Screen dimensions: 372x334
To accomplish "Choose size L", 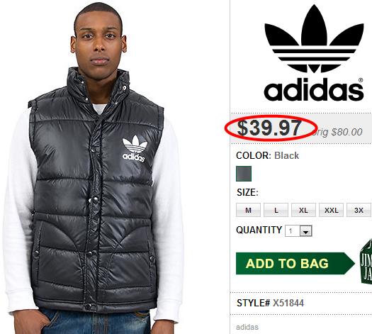I will pyautogui.click(x=276, y=210).
